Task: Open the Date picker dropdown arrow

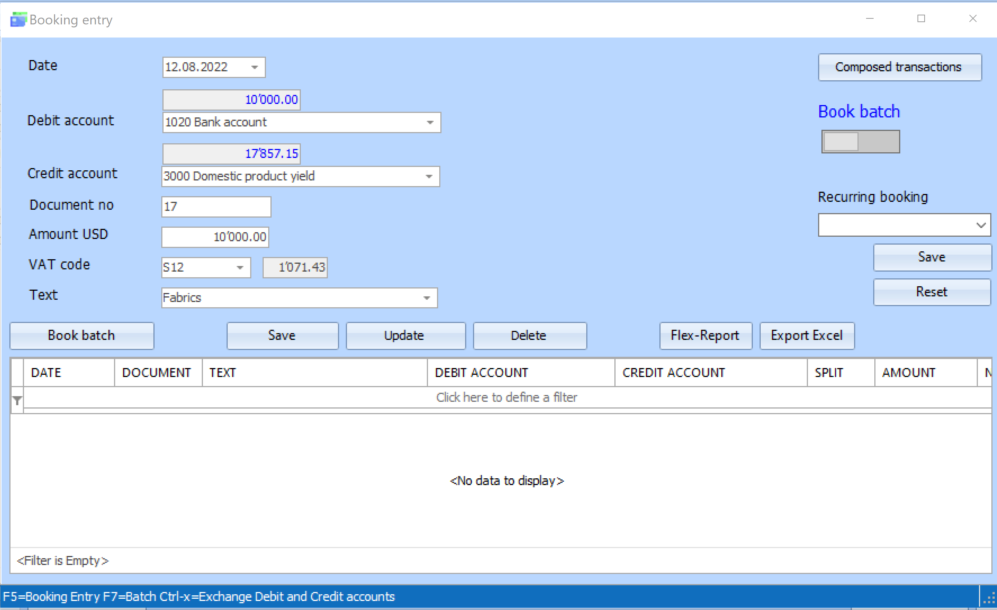Action: pos(255,67)
